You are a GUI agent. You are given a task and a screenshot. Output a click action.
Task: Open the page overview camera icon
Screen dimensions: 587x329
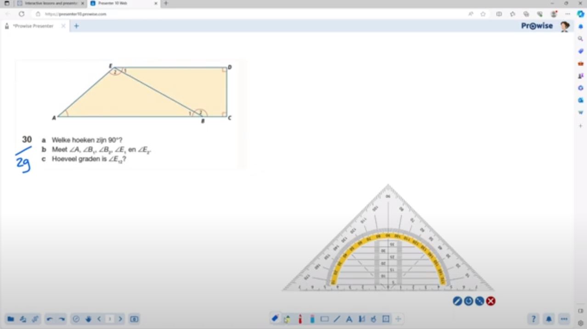134,319
